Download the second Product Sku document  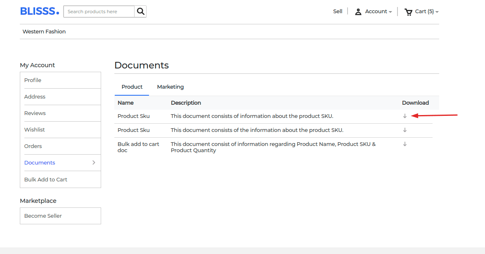pyautogui.click(x=405, y=130)
